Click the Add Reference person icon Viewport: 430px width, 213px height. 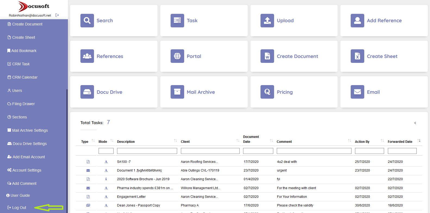357,21
